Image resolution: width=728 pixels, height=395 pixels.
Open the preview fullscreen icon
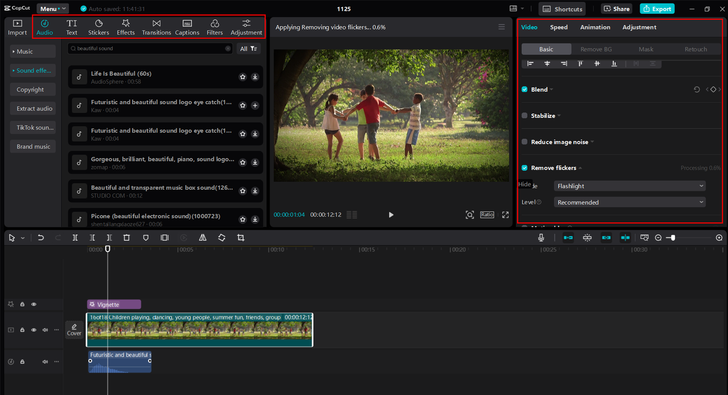click(505, 215)
